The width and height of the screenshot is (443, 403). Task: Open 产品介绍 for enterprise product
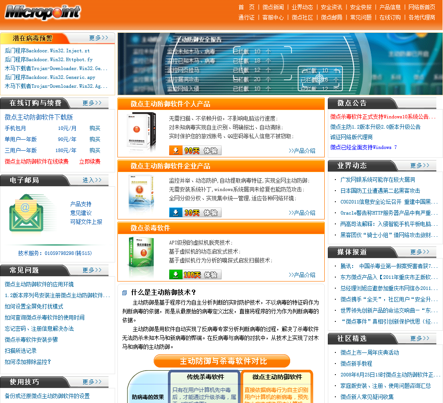tap(302, 213)
